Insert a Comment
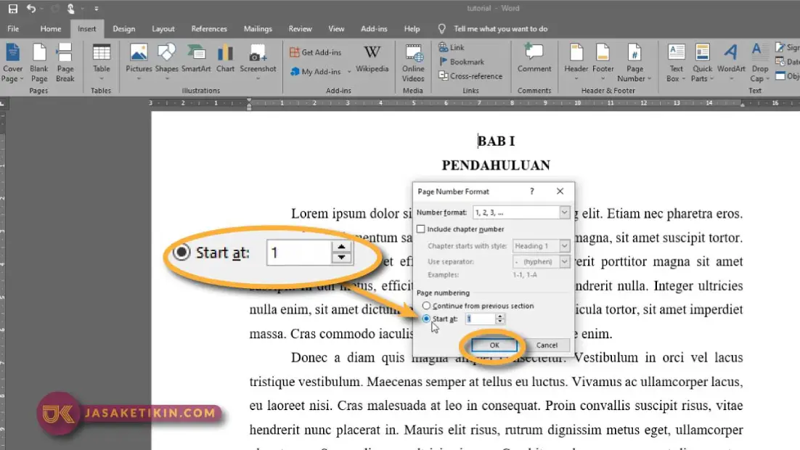 click(x=534, y=59)
